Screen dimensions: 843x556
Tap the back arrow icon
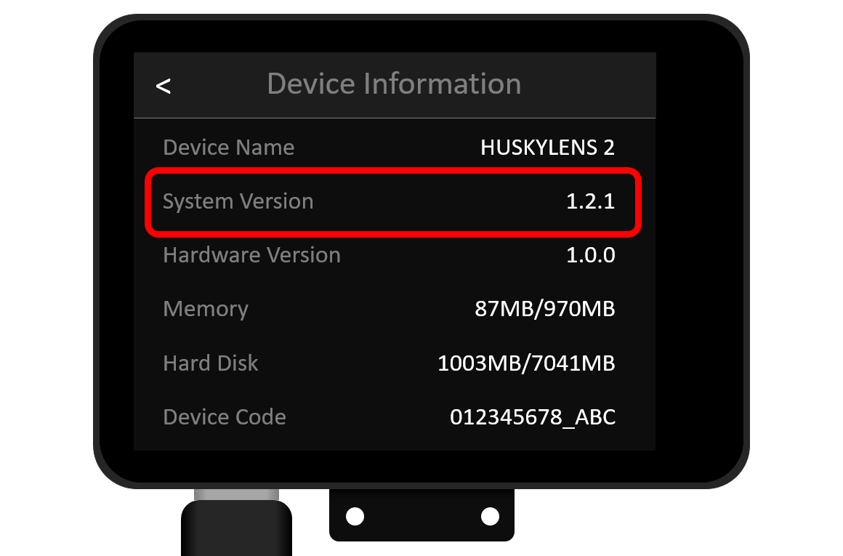164,86
